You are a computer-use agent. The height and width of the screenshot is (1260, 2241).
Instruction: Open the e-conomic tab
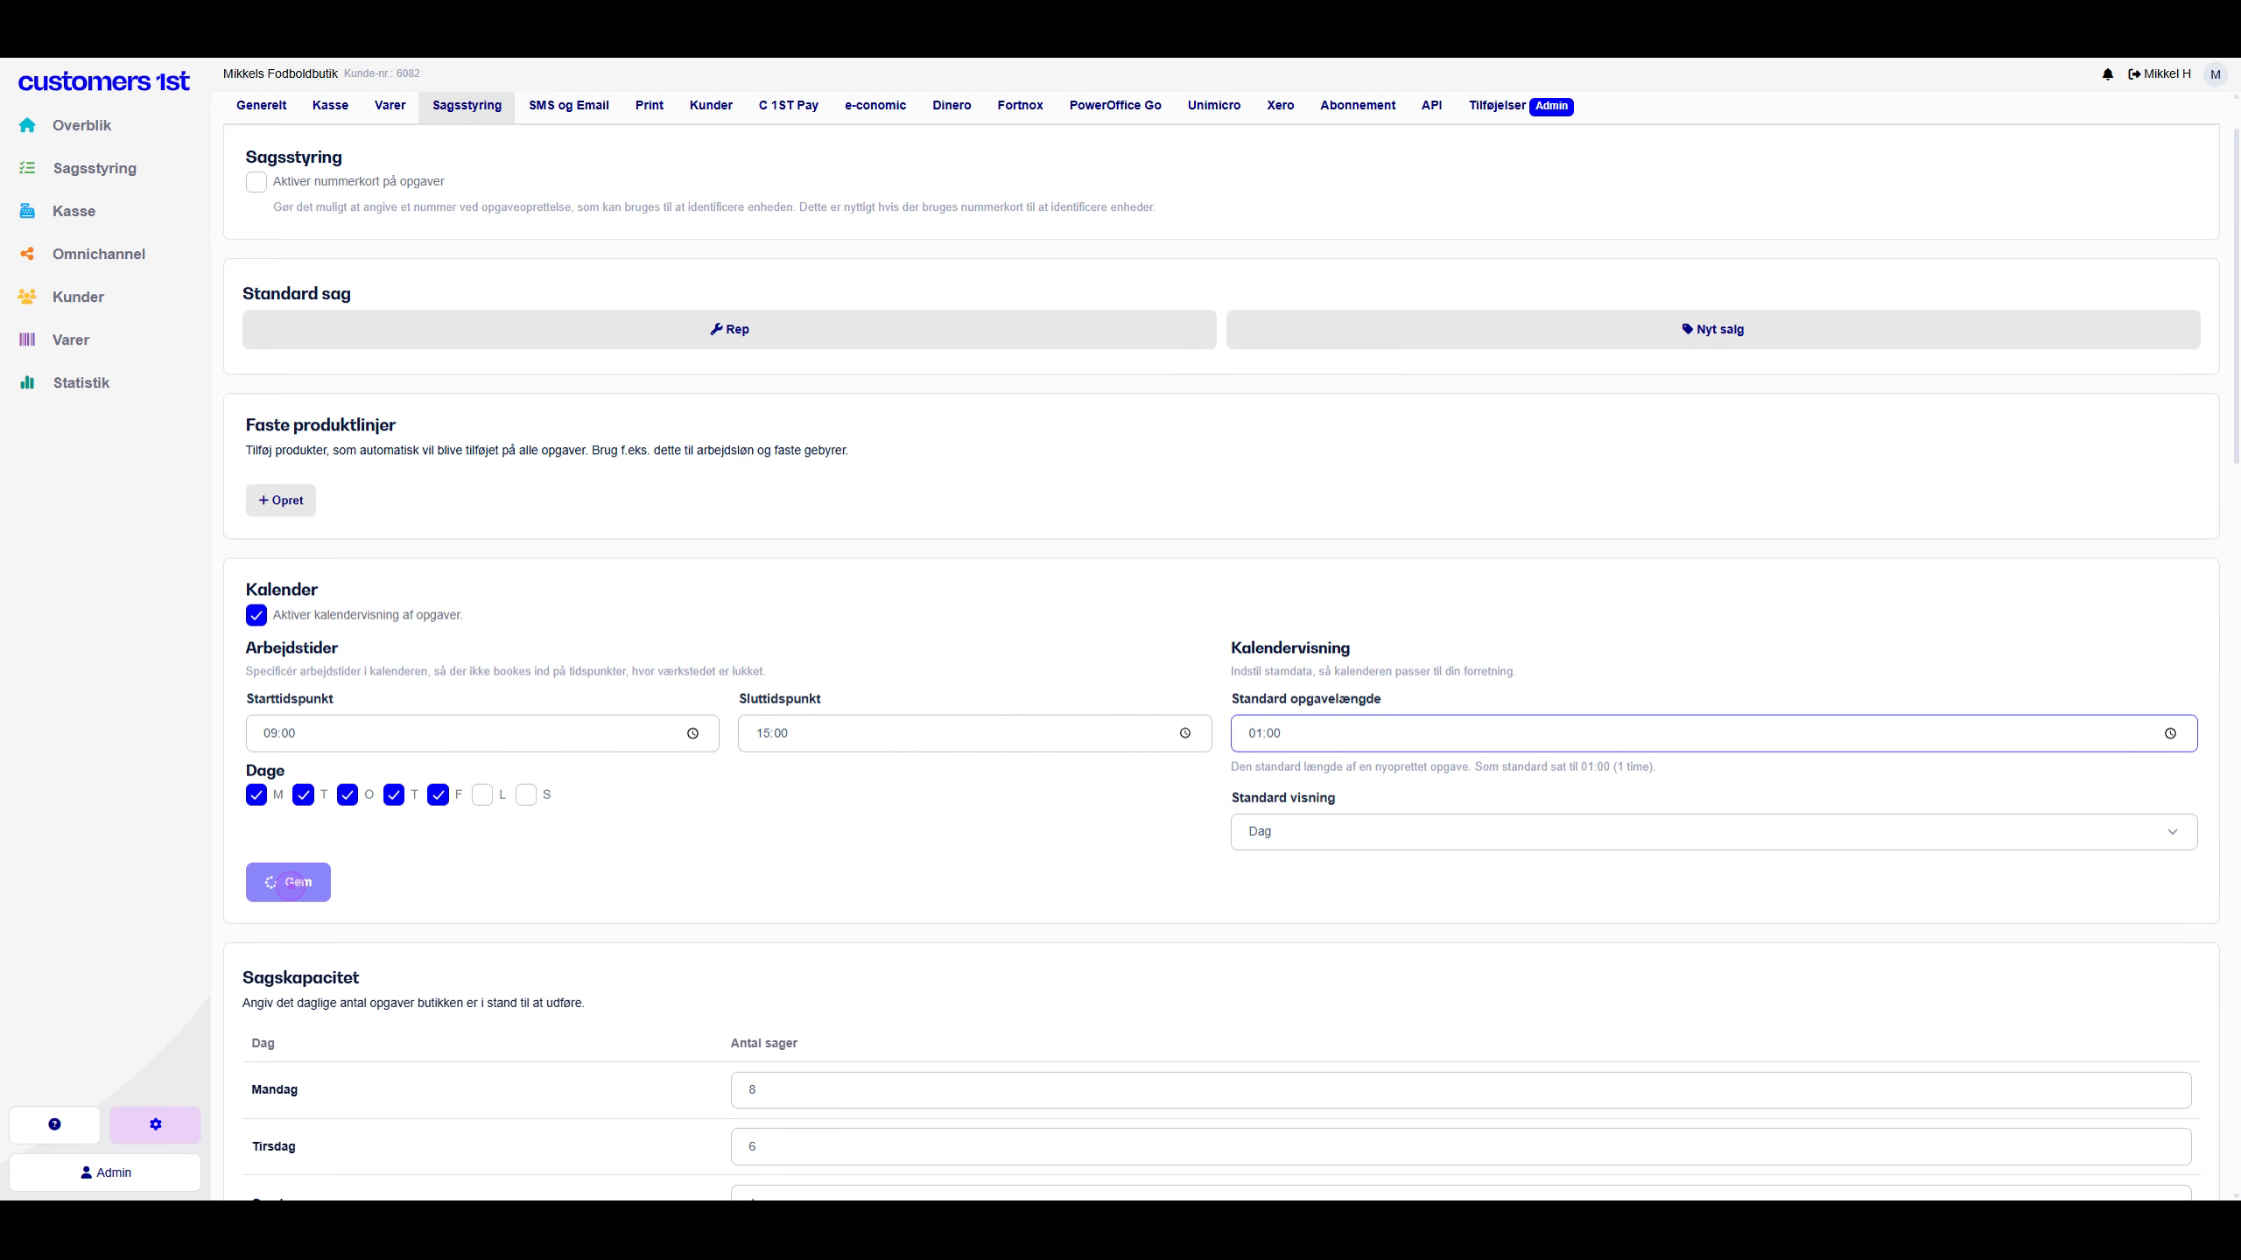pyautogui.click(x=875, y=106)
